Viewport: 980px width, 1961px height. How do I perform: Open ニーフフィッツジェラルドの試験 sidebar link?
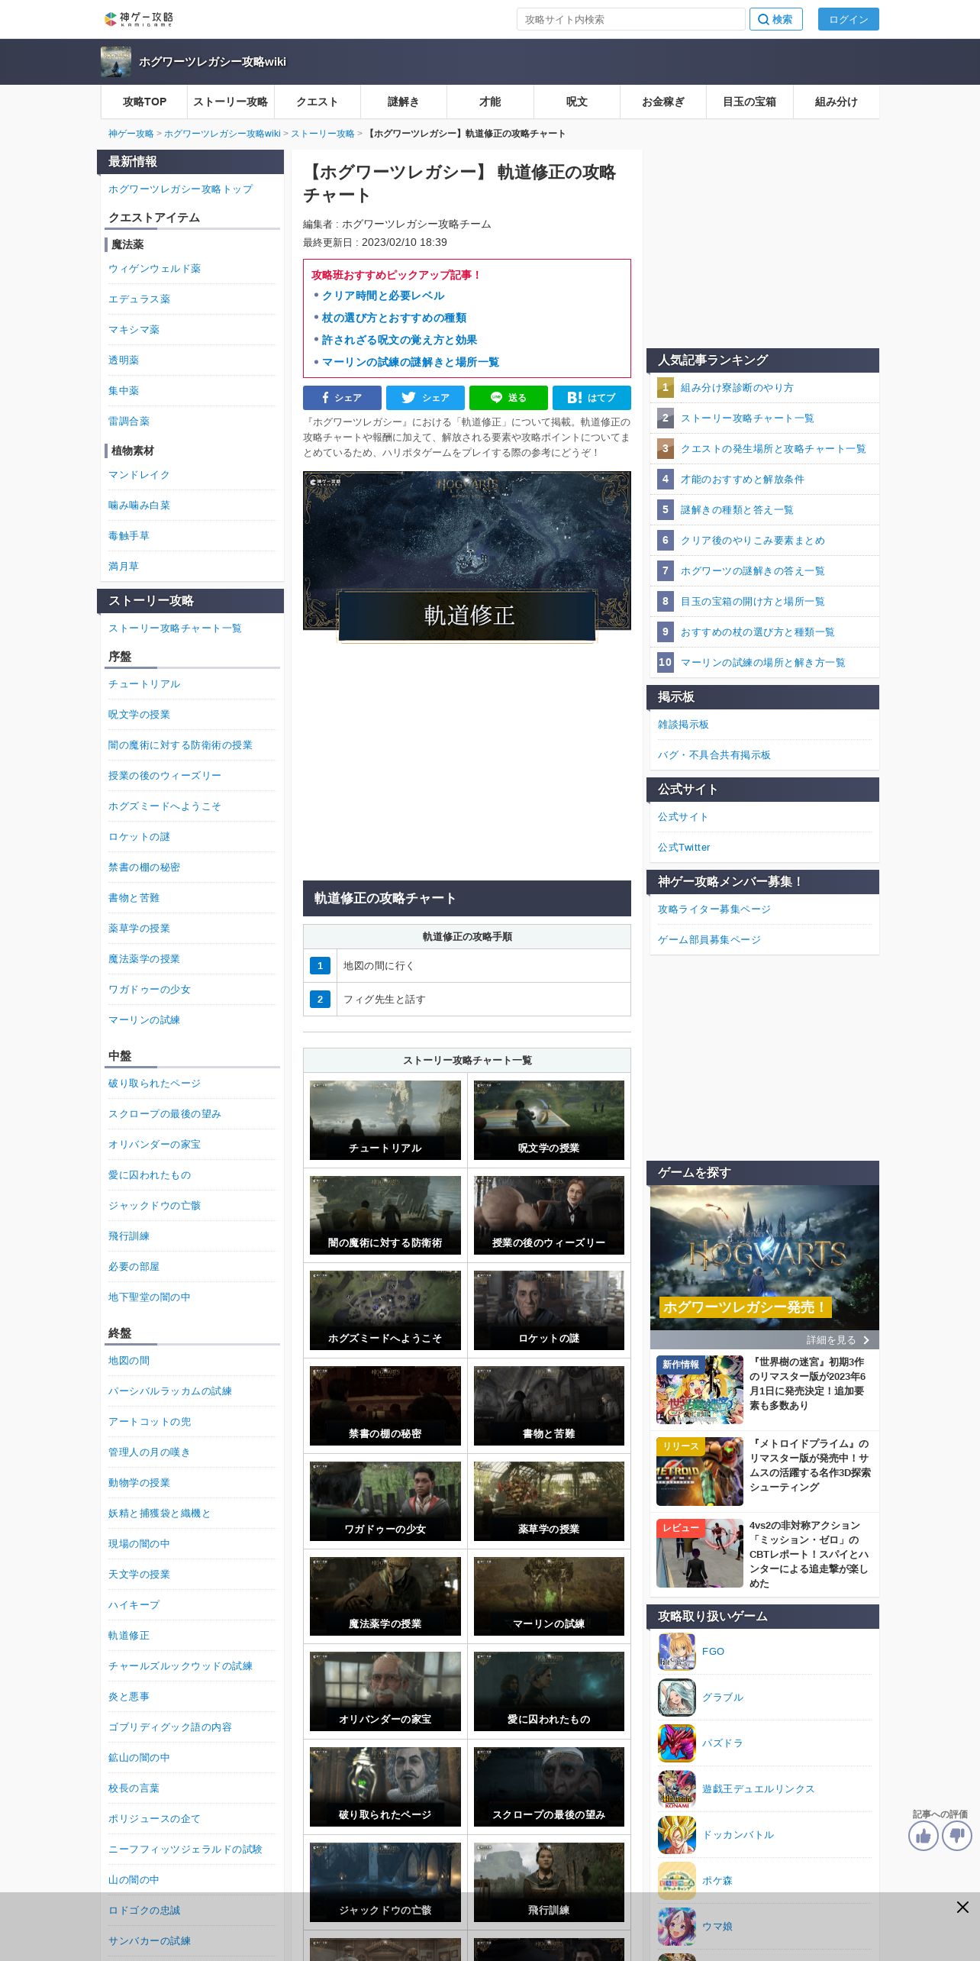click(x=185, y=1850)
